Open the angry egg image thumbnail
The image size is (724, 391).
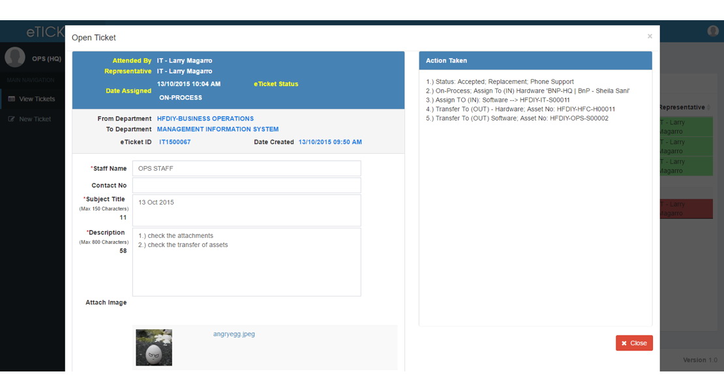point(154,347)
